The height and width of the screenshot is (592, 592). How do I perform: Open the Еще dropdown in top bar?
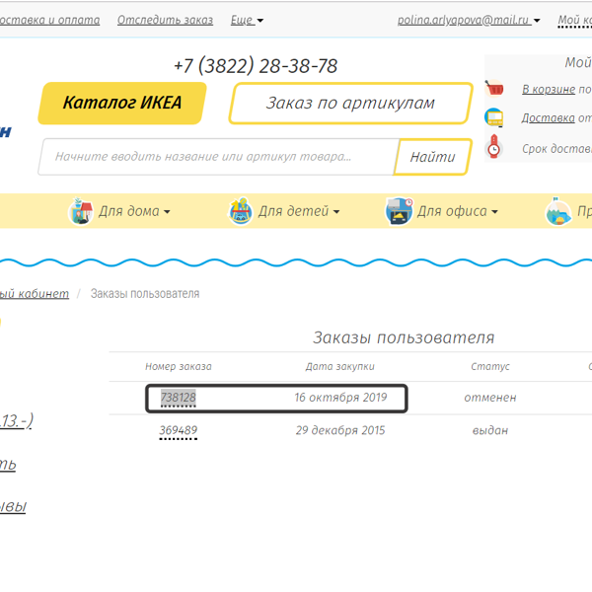pyautogui.click(x=247, y=20)
